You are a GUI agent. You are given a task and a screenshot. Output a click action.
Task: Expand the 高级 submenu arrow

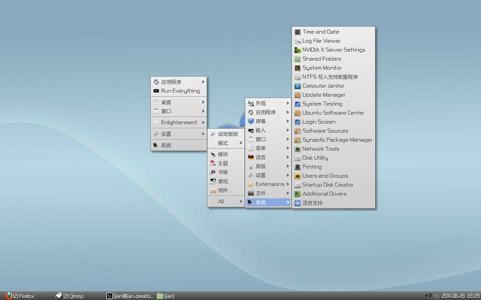point(287,166)
